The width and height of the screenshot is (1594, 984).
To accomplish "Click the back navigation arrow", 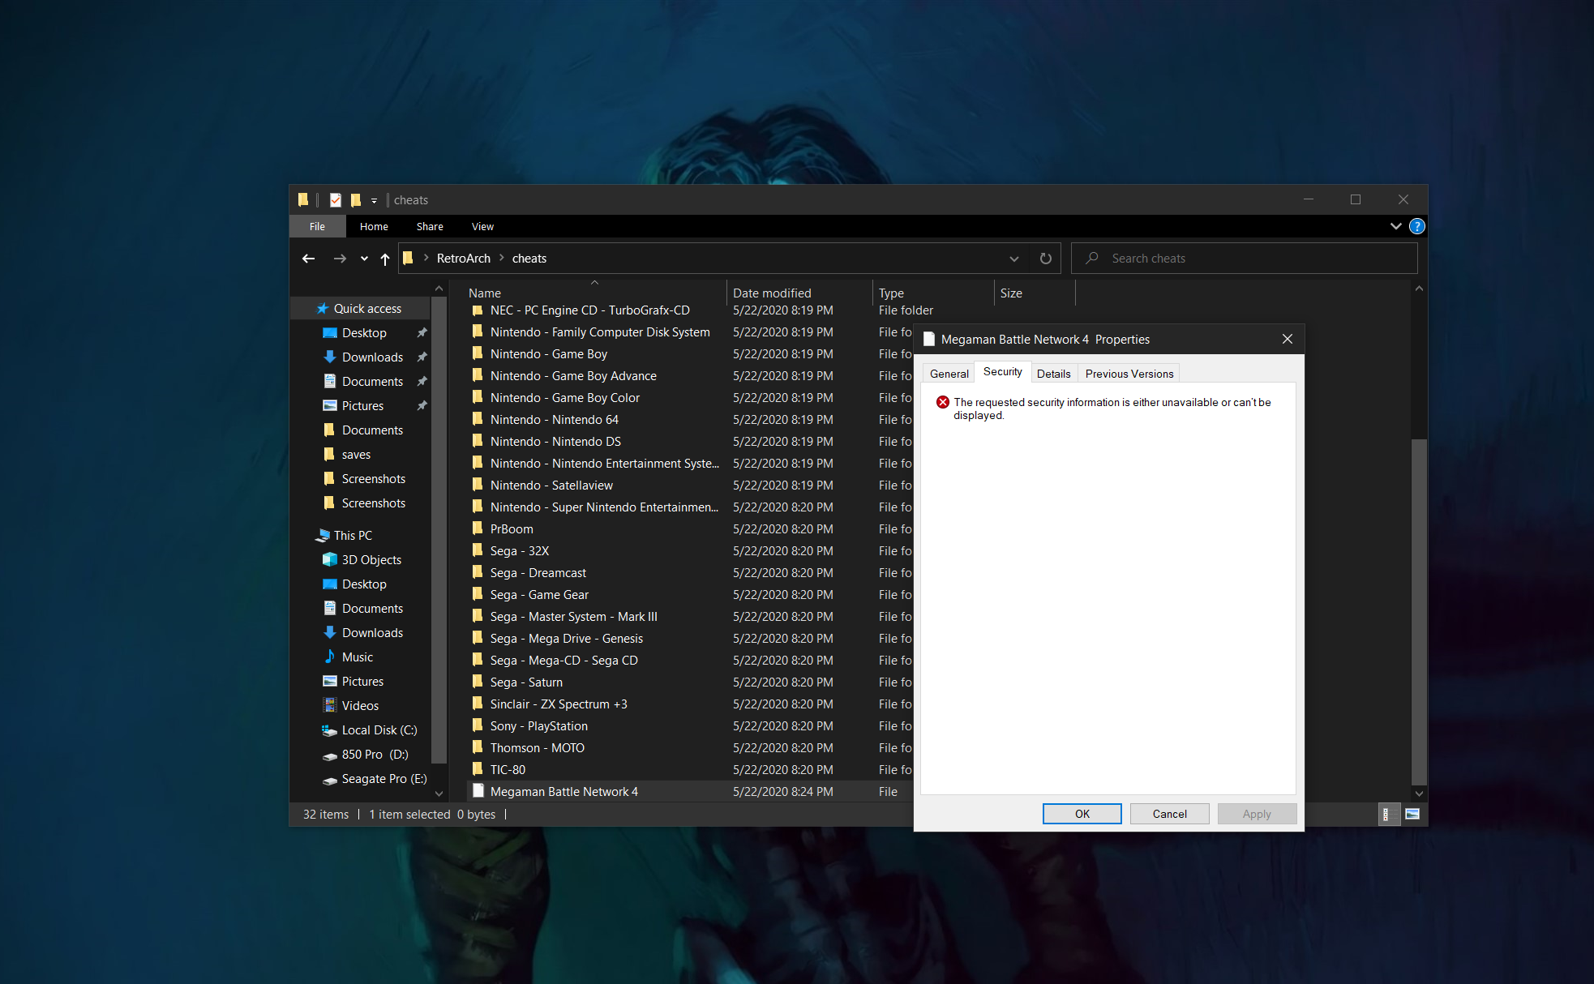I will 308,258.
